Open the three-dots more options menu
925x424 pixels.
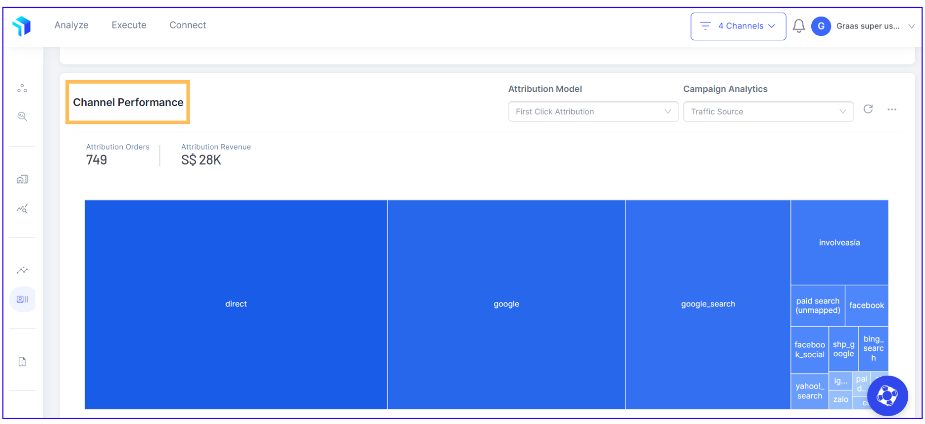coord(892,109)
